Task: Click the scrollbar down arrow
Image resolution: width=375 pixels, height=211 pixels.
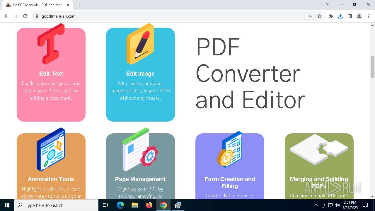Action: click(373, 197)
